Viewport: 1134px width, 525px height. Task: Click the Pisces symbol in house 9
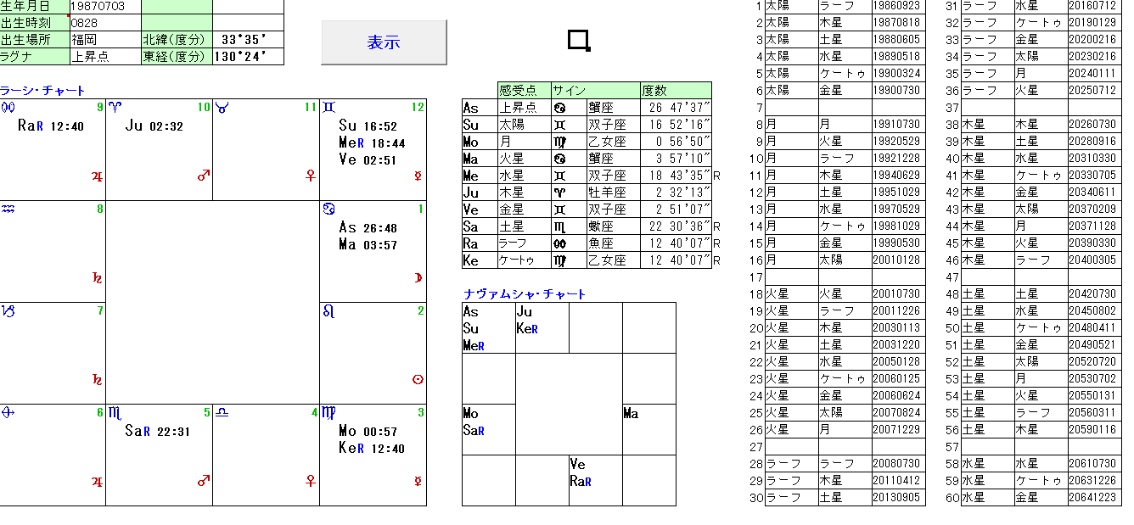(x=8, y=108)
